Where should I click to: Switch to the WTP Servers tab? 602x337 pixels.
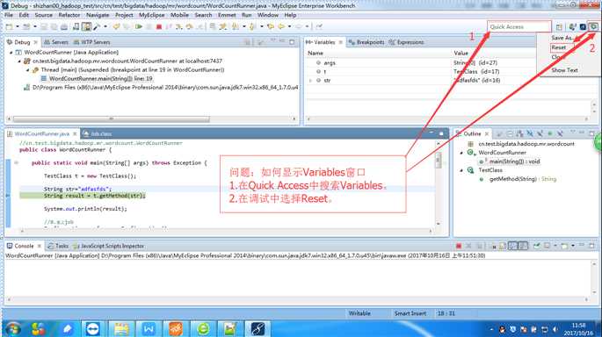91,42
